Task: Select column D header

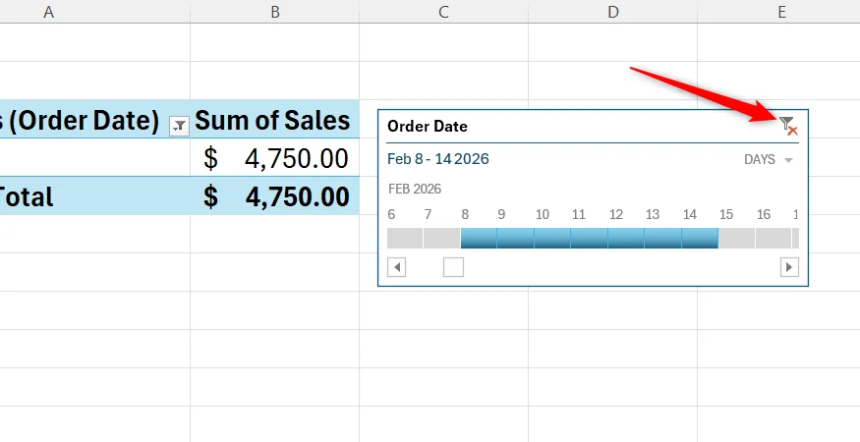Action: tap(612, 12)
